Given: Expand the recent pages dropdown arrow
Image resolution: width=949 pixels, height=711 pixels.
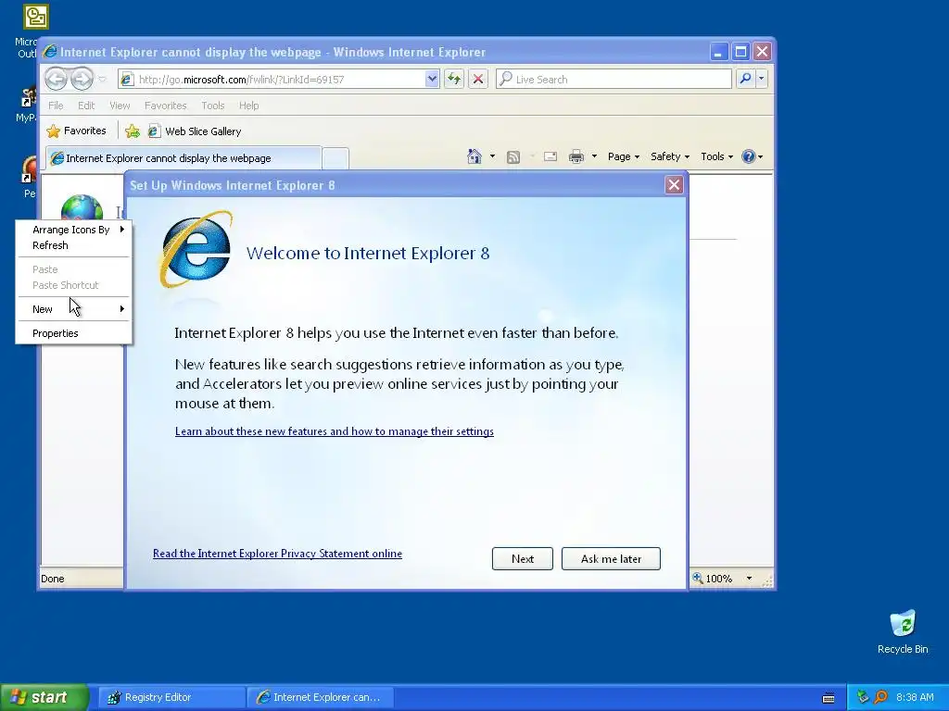Looking at the screenshot, I should tap(102, 80).
